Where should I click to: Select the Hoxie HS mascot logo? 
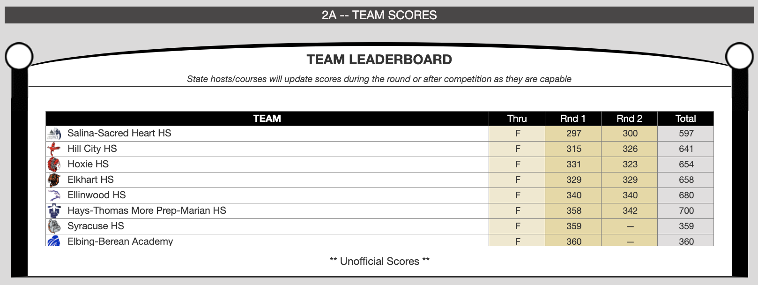[x=54, y=165]
